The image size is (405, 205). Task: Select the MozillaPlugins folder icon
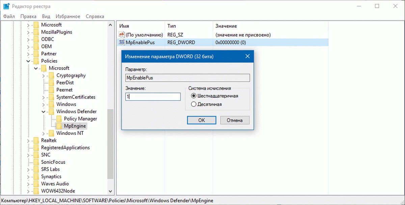tap(36, 32)
